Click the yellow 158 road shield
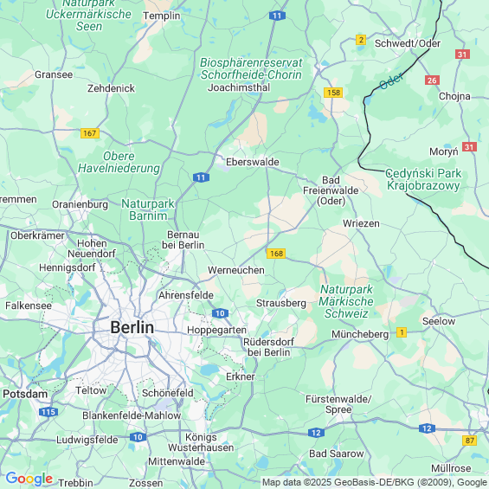Screen dimensions: 489x489 pyautogui.click(x=333, y=93)
